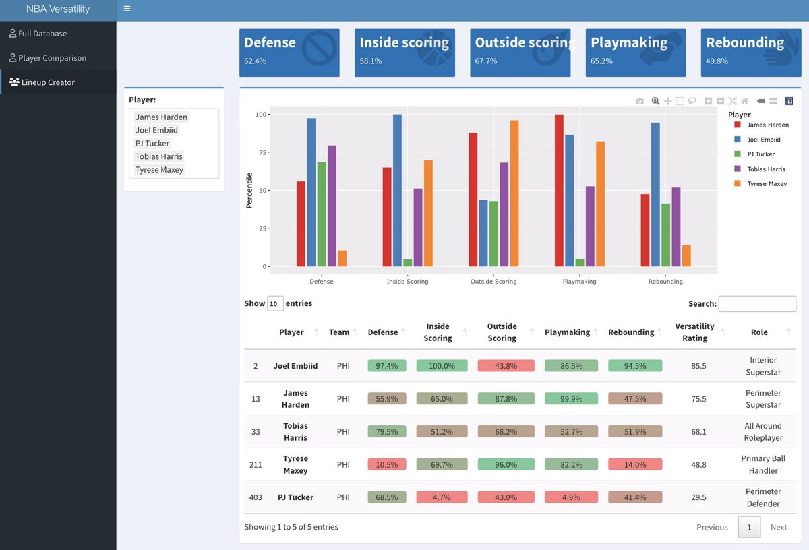Select the Zoom tool in chart toolbar

tap(655, 101)
